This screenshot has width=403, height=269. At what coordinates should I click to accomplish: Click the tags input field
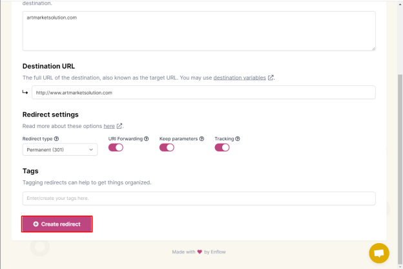tap(199, 199)
